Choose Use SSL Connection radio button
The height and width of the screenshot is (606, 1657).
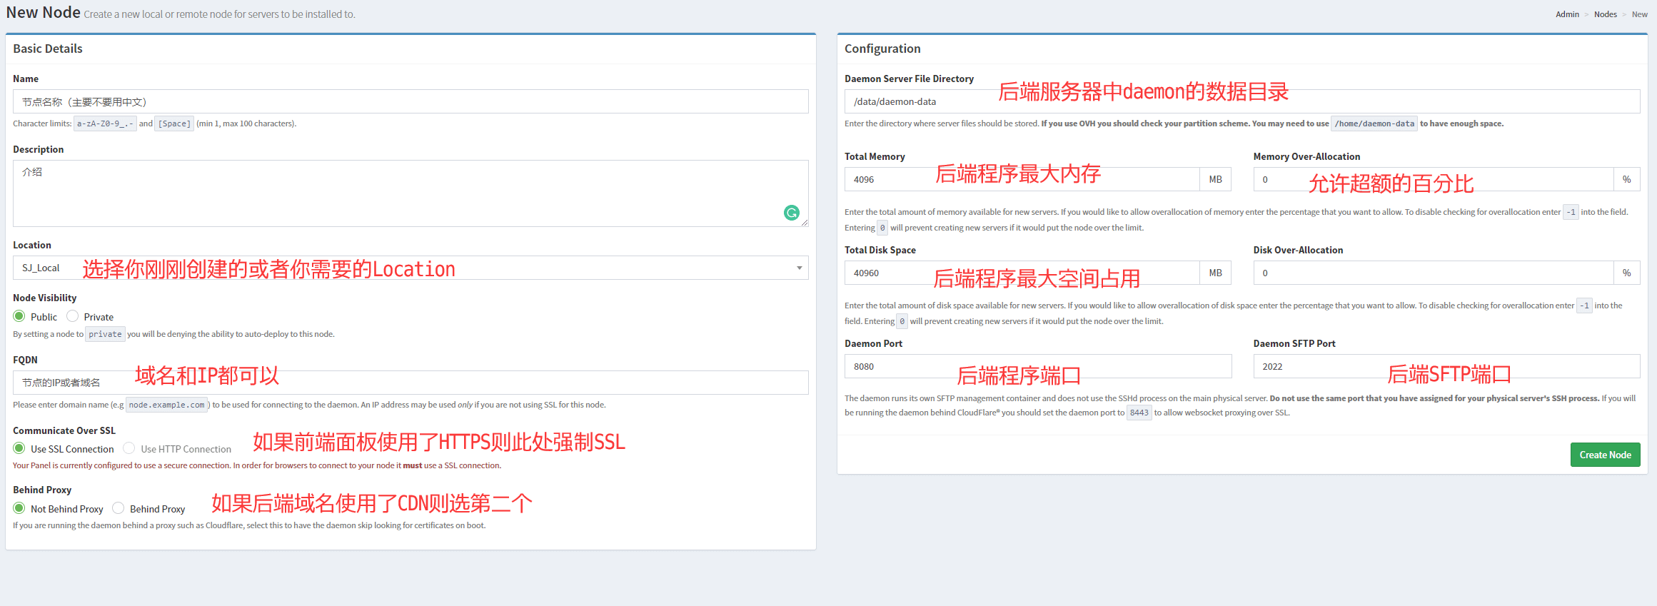(19, 448)
